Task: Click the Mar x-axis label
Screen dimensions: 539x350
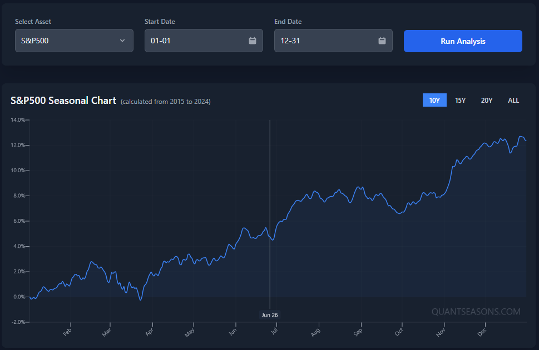Action: [x=107, y=332]
